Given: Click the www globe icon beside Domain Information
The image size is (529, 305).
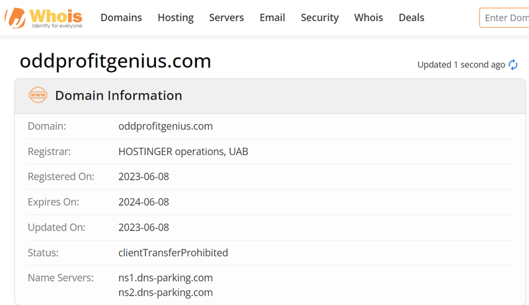Looking at the screenshot, I should click(38, 95).
